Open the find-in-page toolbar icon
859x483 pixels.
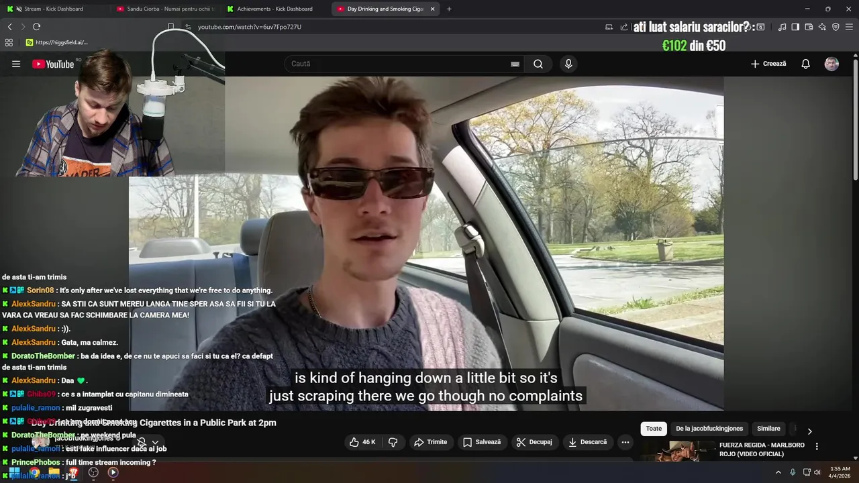point(760,27)
